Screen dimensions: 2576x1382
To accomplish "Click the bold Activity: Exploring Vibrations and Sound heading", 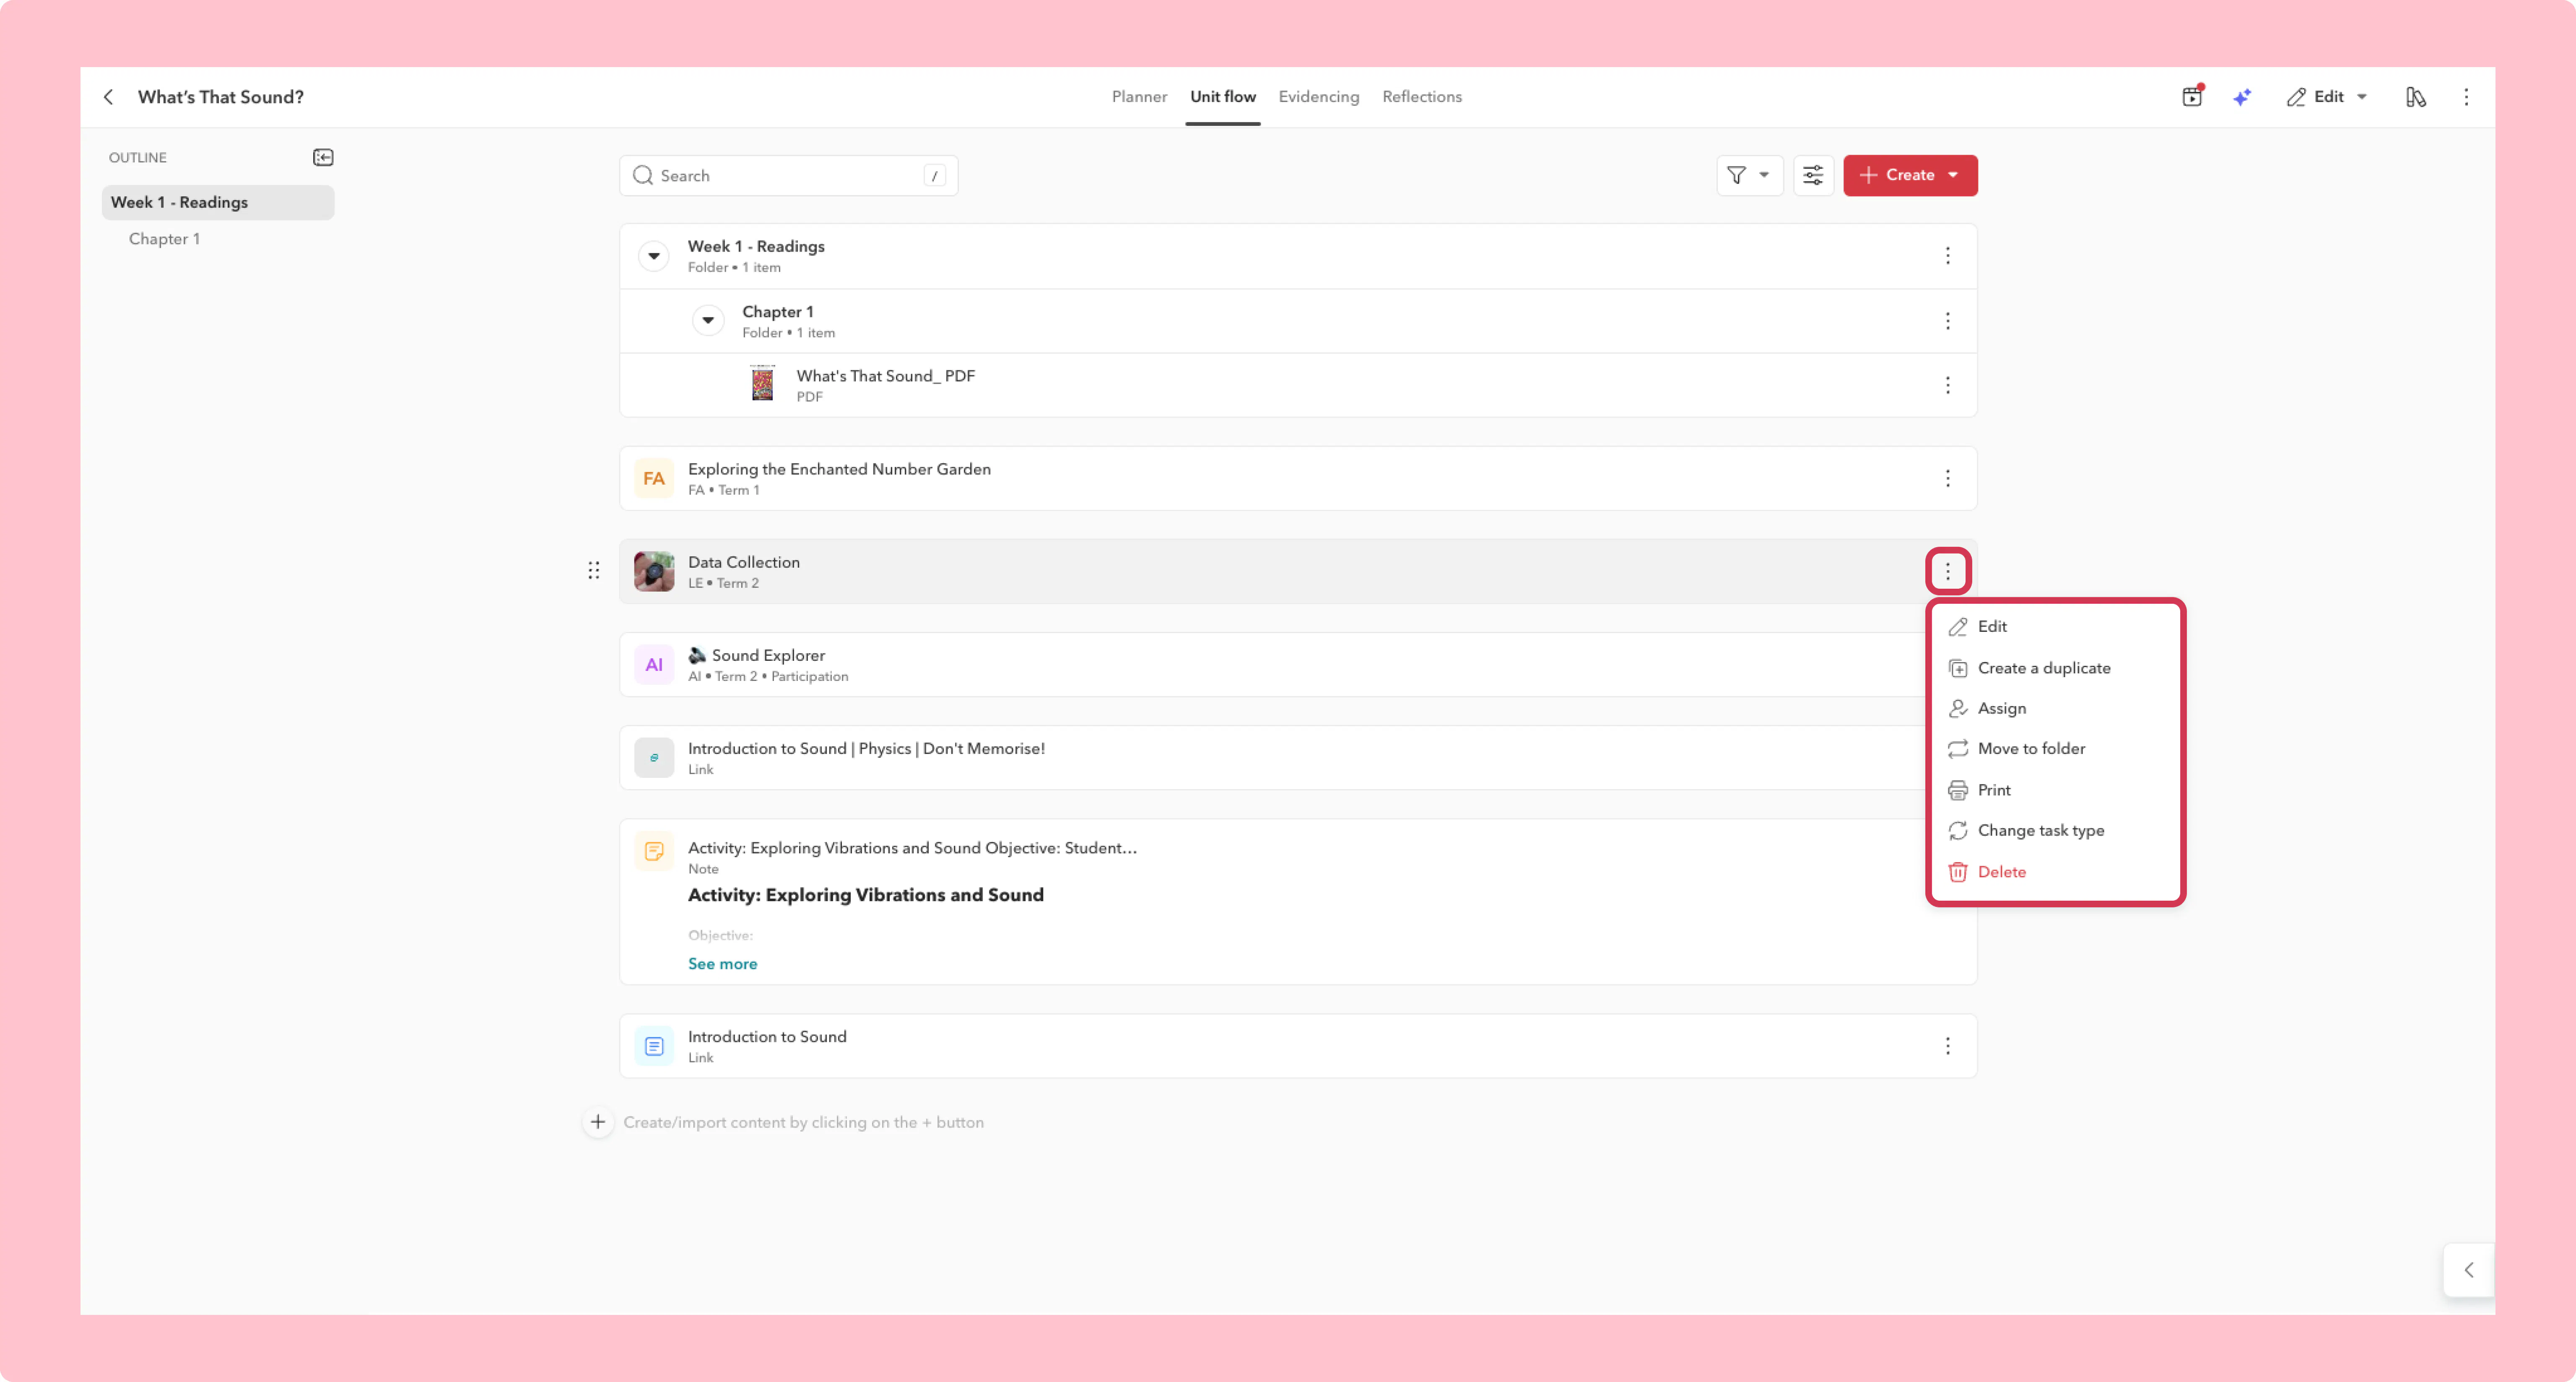I will click(865, 895).
